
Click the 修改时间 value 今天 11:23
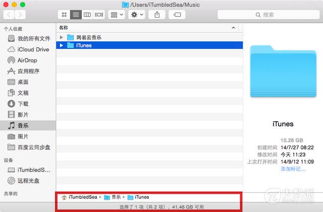tap(293, 155)
